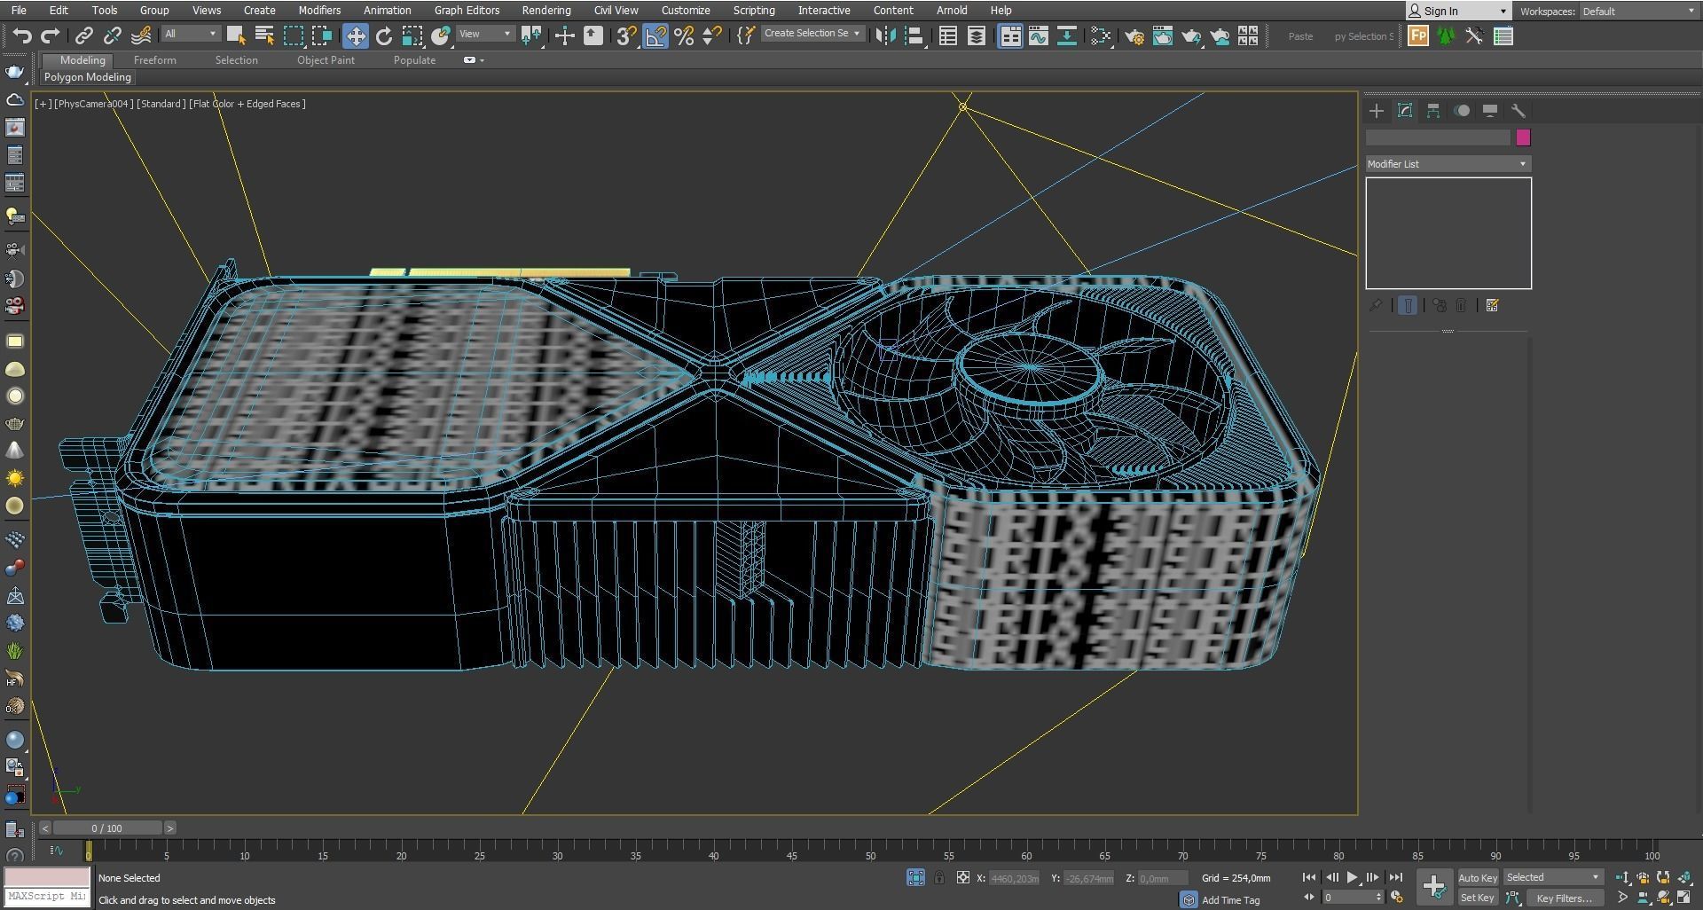Open the Rendering menu

(x=546, y=11)
